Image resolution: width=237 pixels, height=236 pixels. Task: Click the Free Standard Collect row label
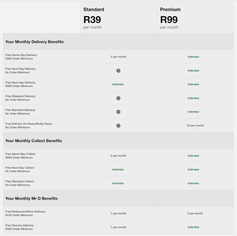20,183
